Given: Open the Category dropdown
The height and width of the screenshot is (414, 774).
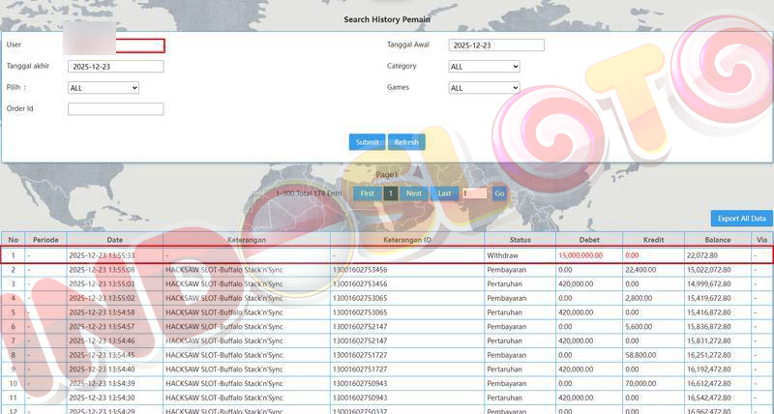Looking at the screenshot, I should point(484,67).
